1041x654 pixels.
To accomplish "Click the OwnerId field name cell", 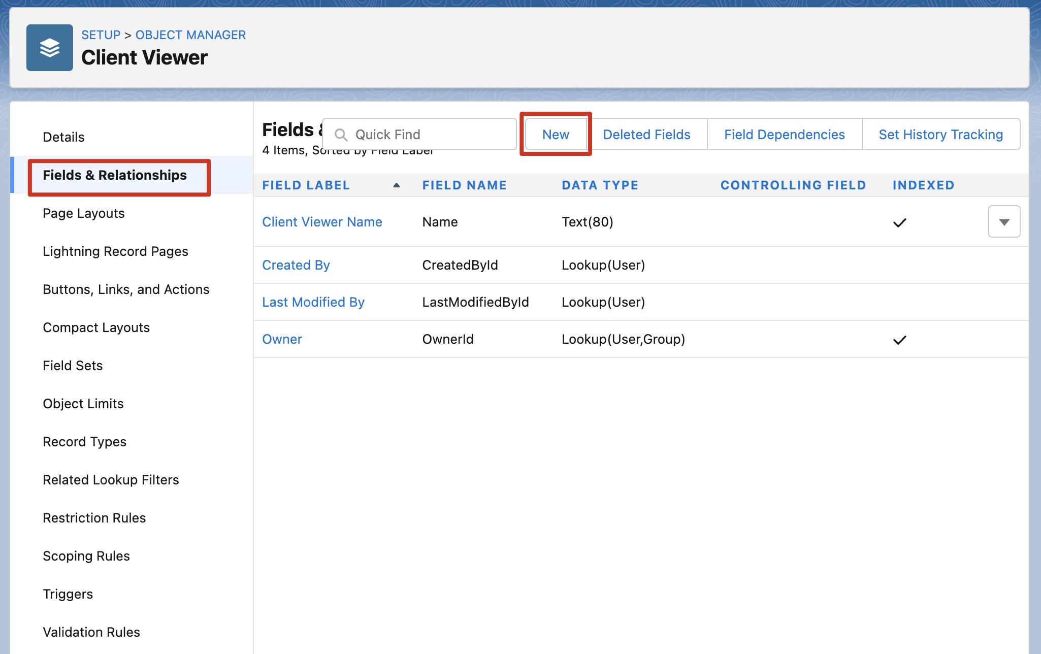I will (x=448, y=339).
